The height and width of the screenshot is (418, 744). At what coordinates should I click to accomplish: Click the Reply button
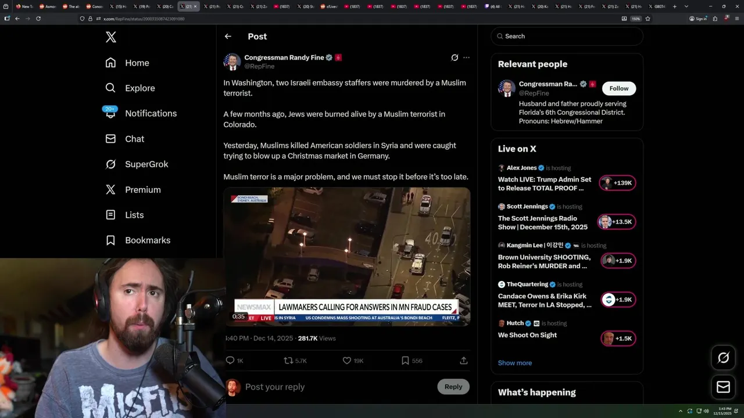pyautogui.click(x=453, y=387)
